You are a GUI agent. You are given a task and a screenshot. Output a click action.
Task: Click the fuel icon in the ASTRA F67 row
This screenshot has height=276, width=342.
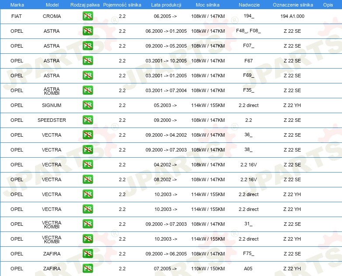tap(87, 61)
